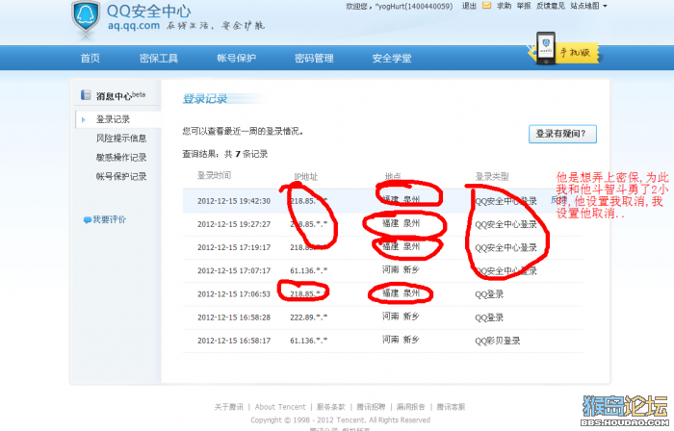674x431 pixels.
Task: Select the 2012-12-15 17:19:17 login time
Action: [x=234, y=247]
